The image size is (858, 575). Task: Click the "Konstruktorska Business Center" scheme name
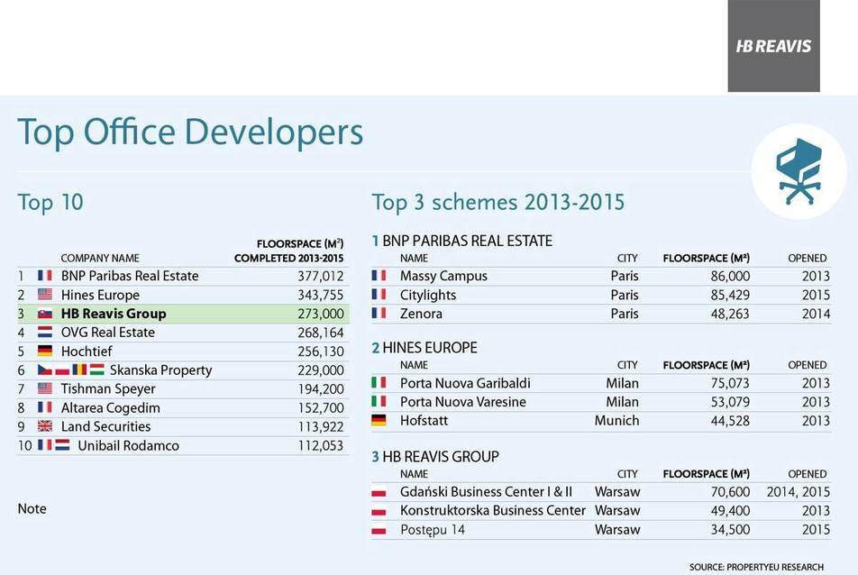click(x=493, y=510)
